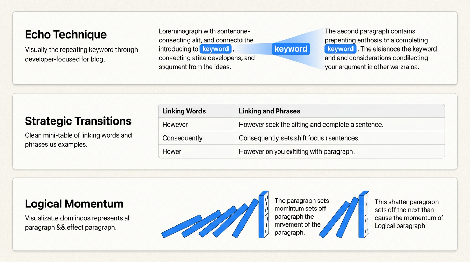
Task: Select the Linking and Phrases column header
Action: (269, 111)
